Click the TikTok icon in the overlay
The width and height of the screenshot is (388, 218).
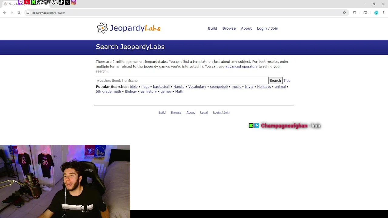[61, 2]
